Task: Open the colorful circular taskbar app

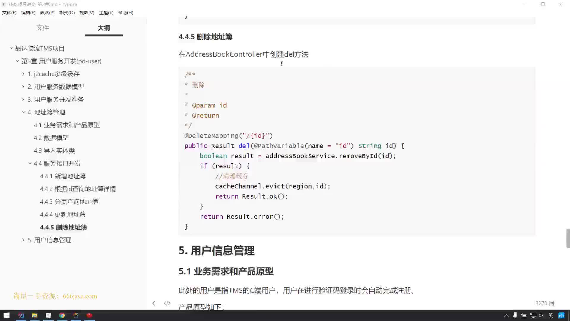Action: point(76,315)
